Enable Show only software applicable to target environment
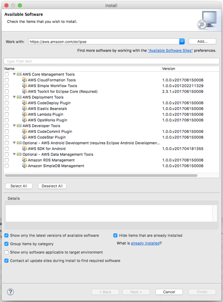223x302 pixels. 6,252
